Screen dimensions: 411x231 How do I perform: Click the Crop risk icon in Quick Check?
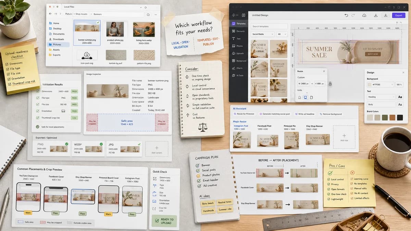pyautogui.click(x=155, y=209)
